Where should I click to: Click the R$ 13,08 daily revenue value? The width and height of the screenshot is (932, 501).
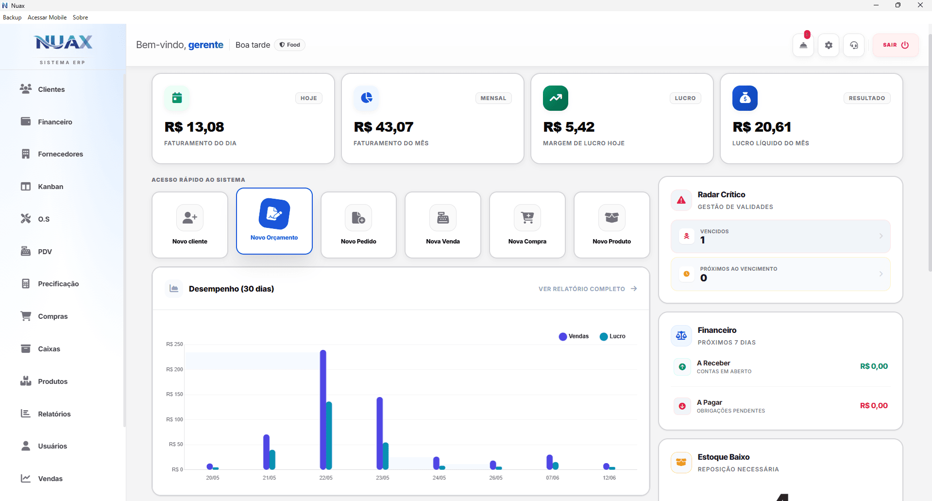pos(194,127)
